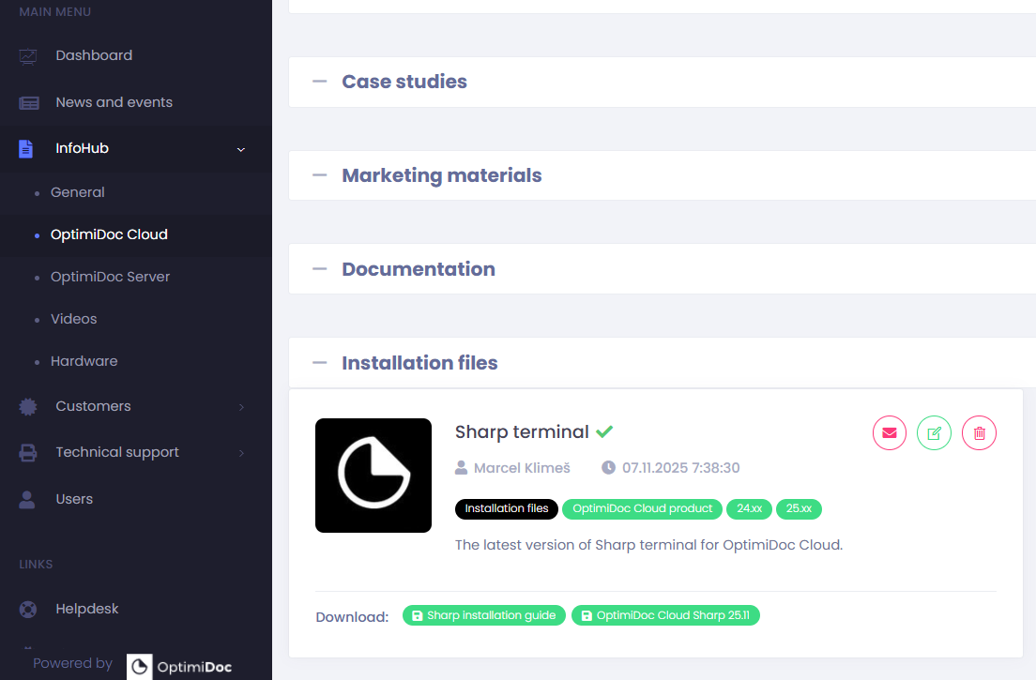The width and height of the screenshot is (1036, 680).
Task: Open the OptimiDoc Server menu item
Action: pos(110,277)
